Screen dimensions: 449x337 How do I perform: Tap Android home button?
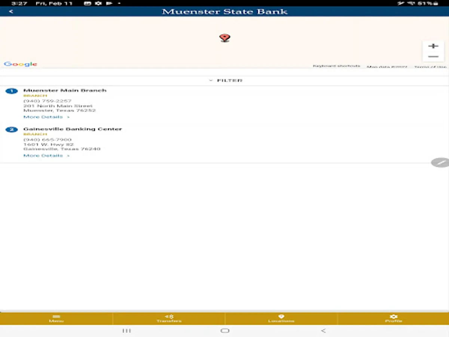coord(225,331)
